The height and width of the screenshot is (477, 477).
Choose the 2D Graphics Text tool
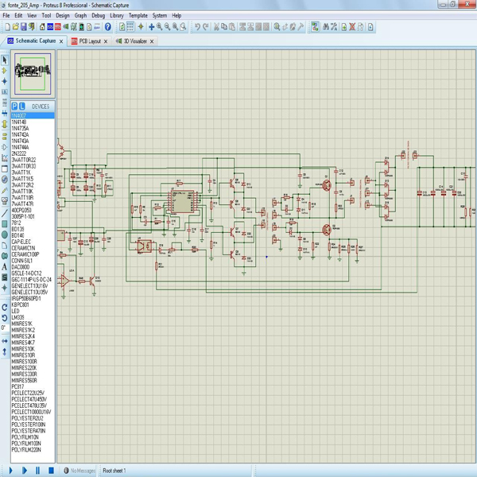pos(5,267)
